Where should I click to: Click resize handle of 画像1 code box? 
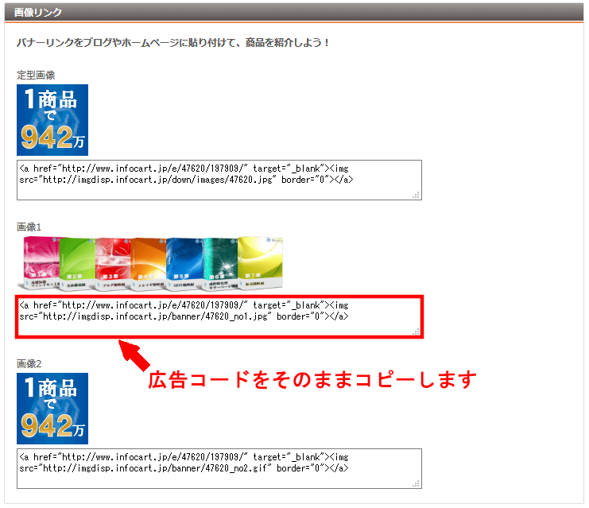[417, 332]
